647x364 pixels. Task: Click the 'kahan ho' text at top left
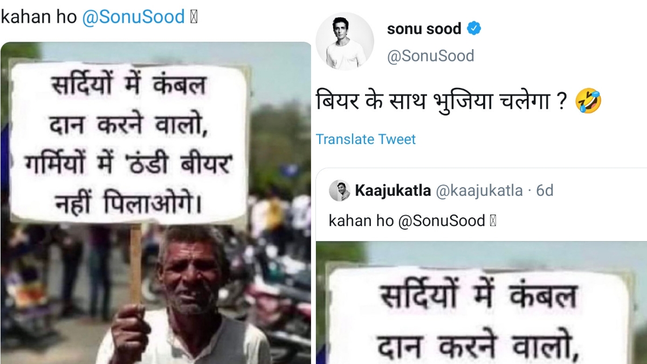click(x=39, y=17)
